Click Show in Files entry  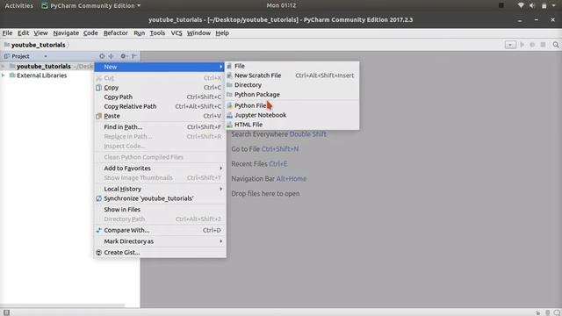pos(160,210)
